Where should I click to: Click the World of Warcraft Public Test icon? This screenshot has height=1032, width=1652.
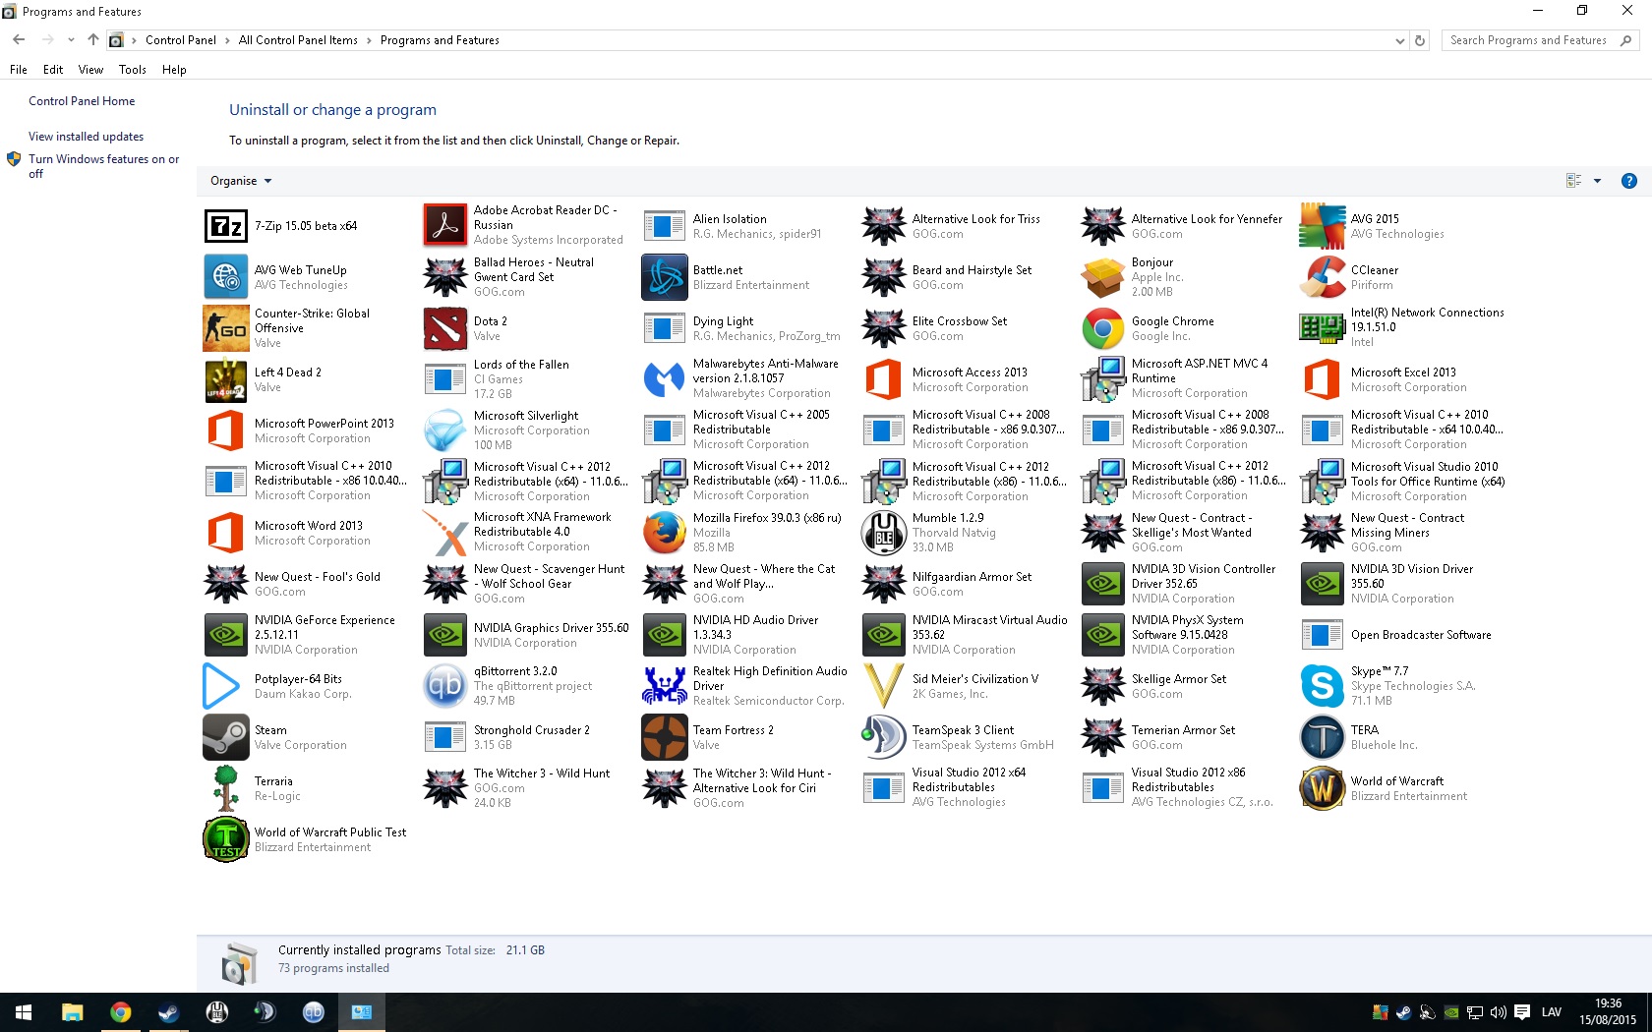(x=225, y=839)
